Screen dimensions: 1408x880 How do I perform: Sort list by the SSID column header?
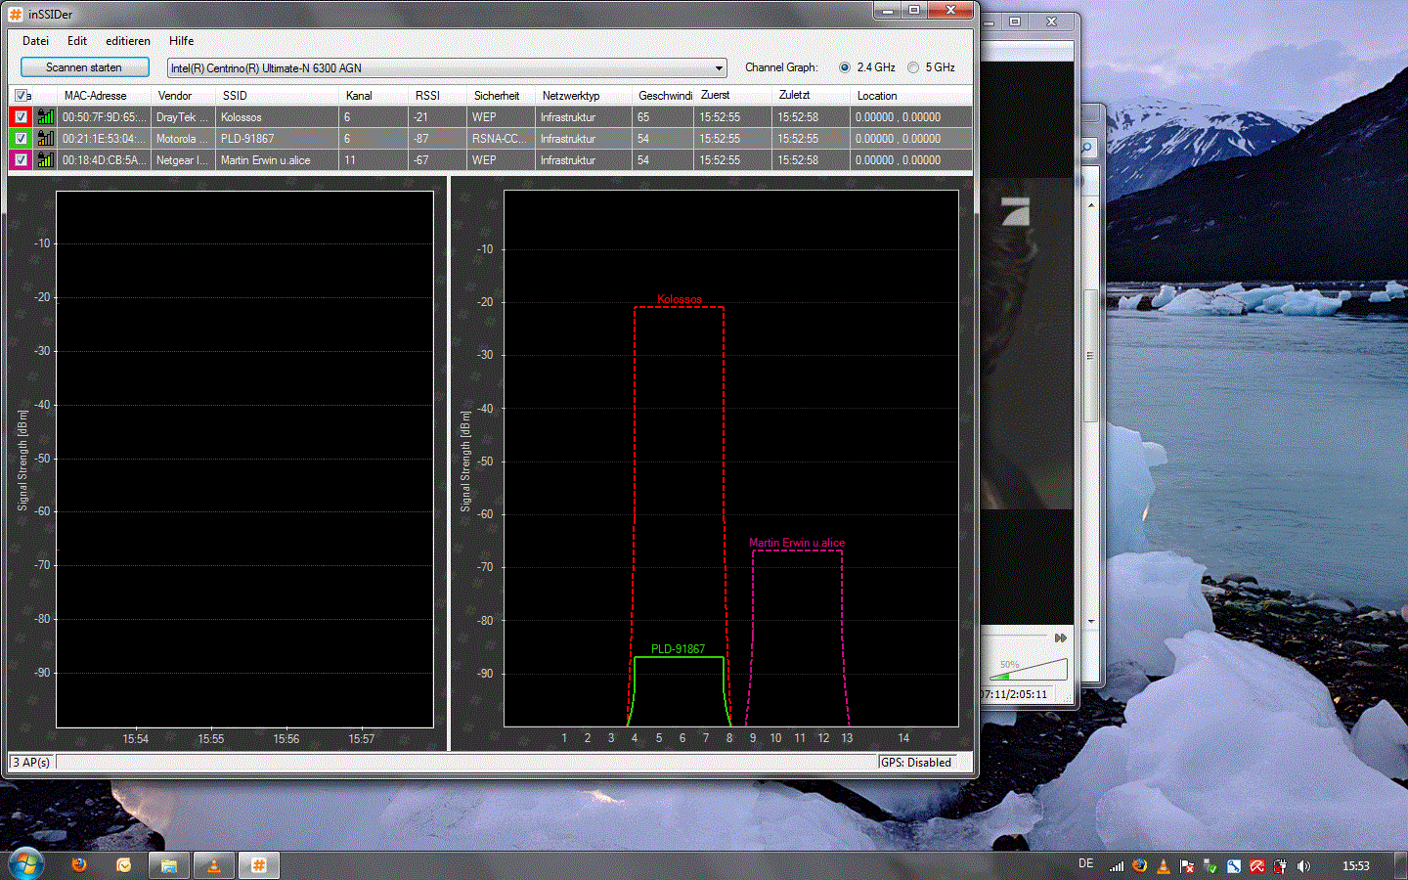[235, 95]
